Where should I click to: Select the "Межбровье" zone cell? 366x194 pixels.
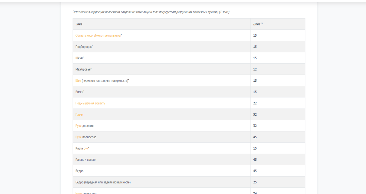tap(83, 69)
